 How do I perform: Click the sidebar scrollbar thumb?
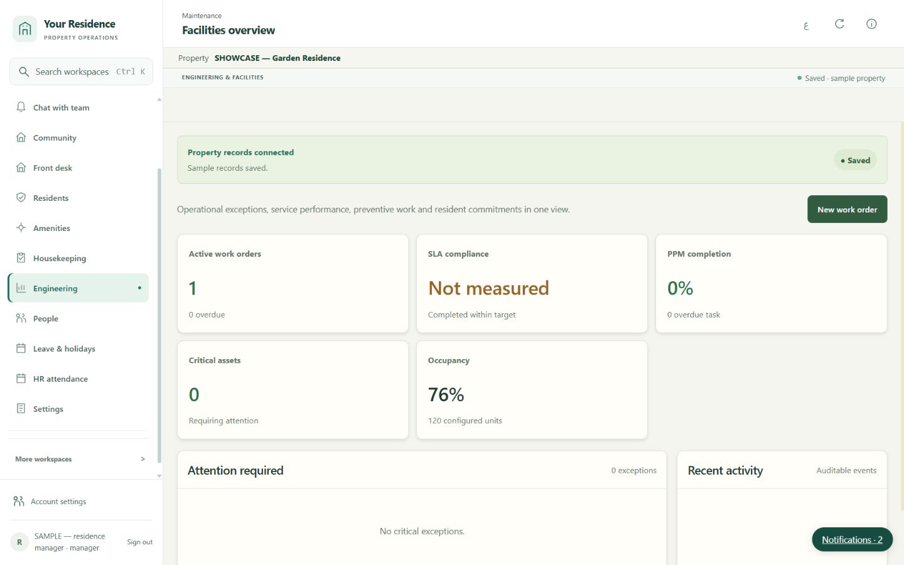click(159, 316)
